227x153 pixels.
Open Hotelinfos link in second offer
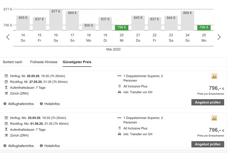pyautogui.click(x=52, y=146)
